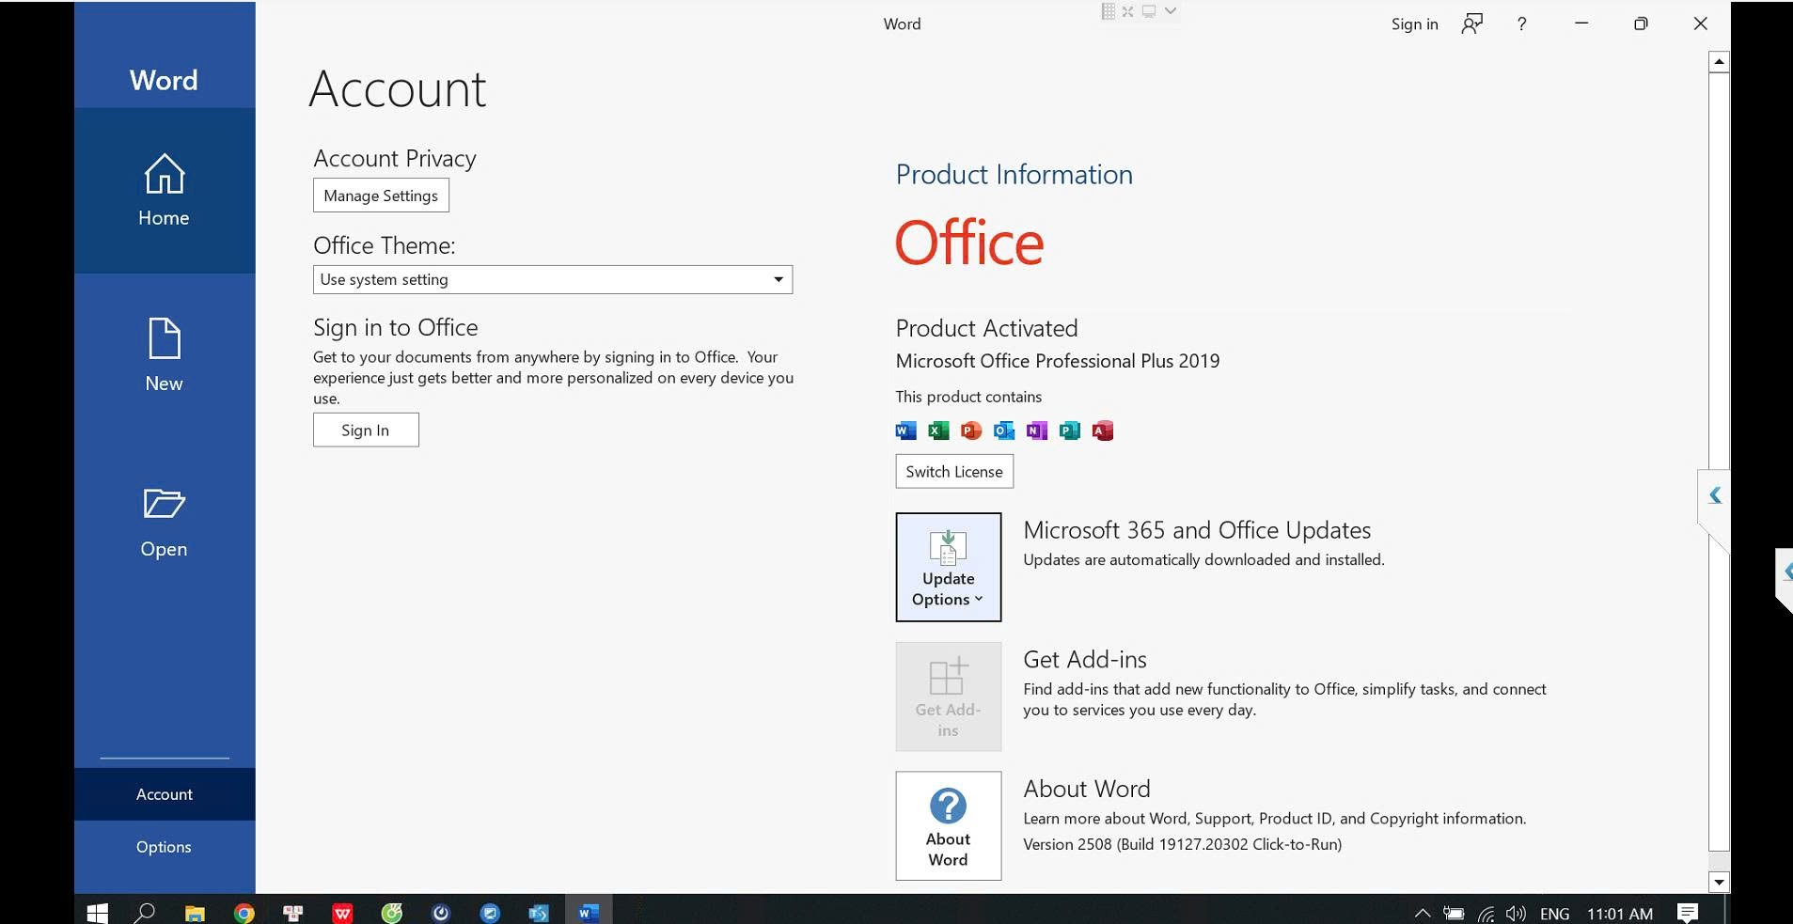This screenshot has width=1793, height=924.
Task: Click the OneNote product icon
Action: tap(1037, 431)
